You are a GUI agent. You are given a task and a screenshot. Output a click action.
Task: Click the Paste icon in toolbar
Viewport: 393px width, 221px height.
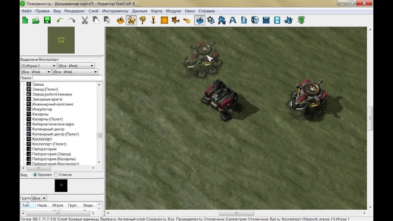[107, 21]
